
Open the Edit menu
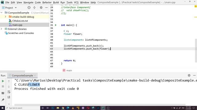[13, 2]
